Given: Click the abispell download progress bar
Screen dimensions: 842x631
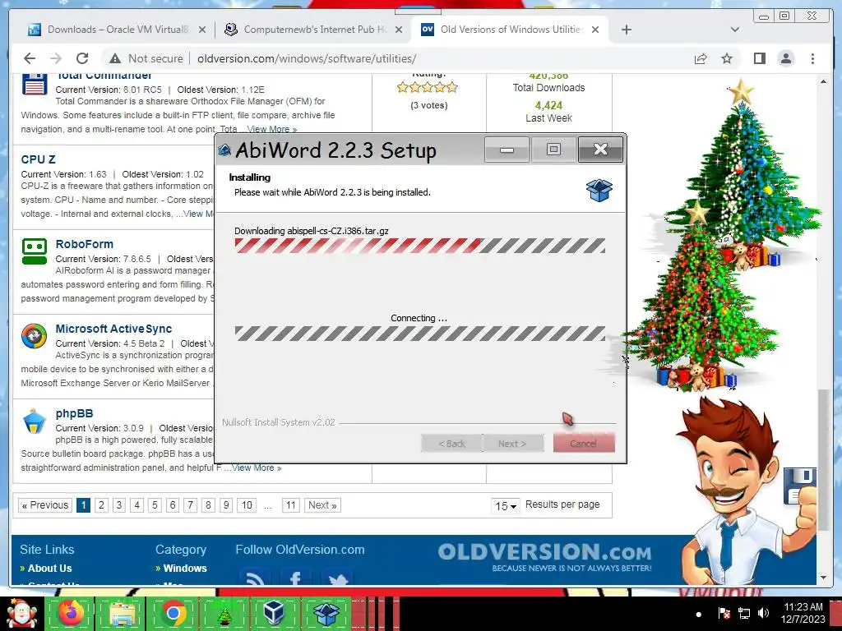Looking at the screenshot, I should click(x=420, y=246).
